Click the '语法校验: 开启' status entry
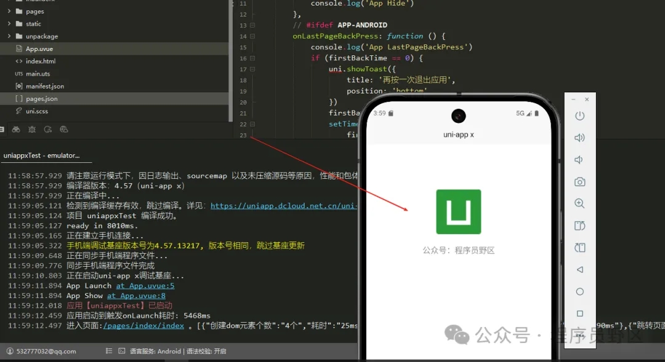 click(206, 351)
